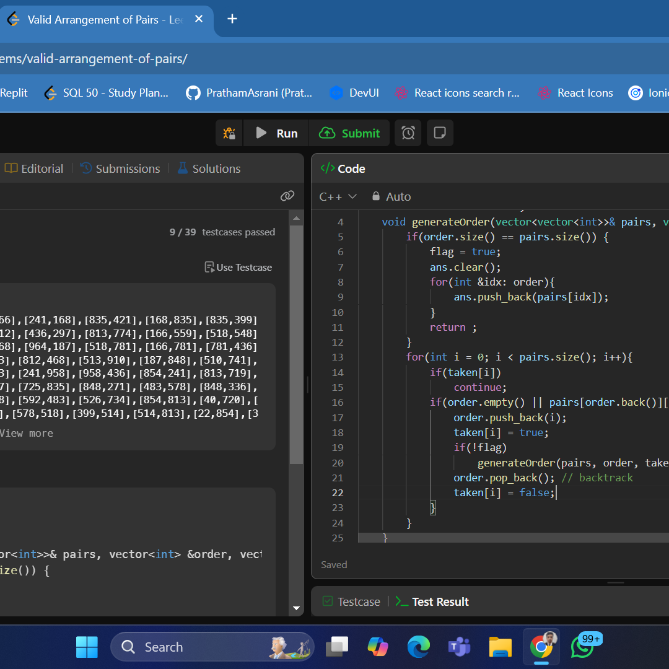Open the Testcase tab
This screenshot has height=669, width=669.
point(351,601)
